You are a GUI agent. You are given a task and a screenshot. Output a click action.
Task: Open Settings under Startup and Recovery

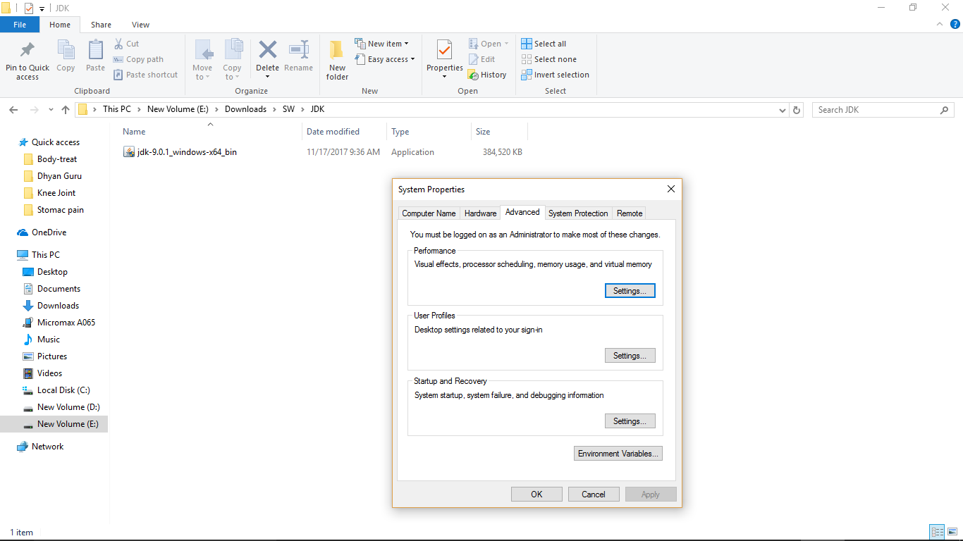pos(630,421)
